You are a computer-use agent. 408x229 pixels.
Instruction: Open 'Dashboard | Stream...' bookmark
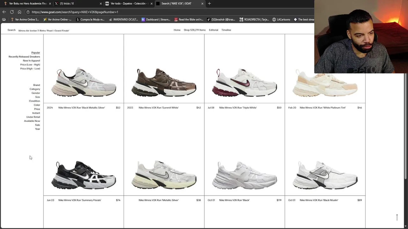(x=156, y=19)
